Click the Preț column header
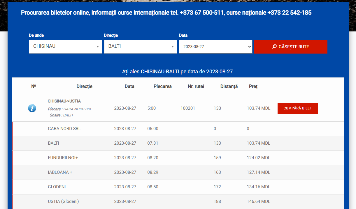The image size is (356, 209). tap(253, 86)
